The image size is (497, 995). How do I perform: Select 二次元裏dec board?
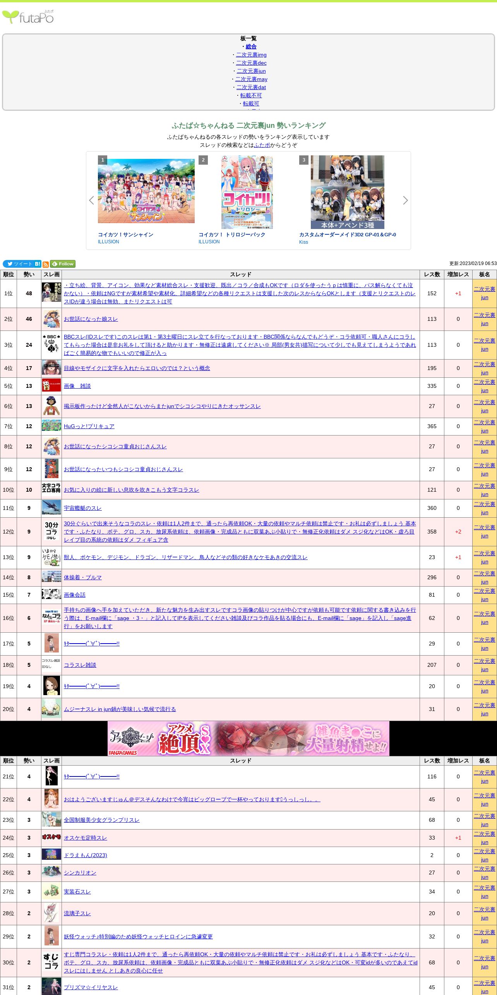[x=251, y=63]
